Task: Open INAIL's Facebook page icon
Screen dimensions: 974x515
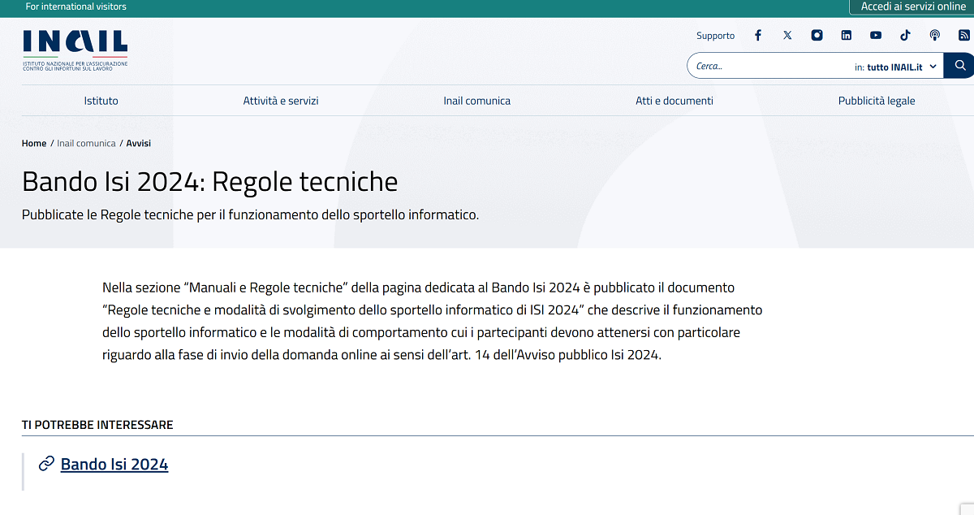Action: (x=757, y=35)
